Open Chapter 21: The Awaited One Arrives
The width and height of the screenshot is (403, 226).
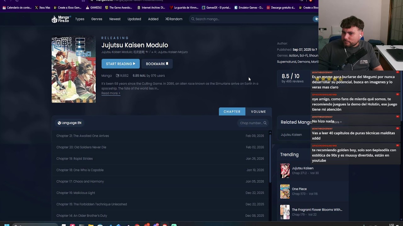coord(160,136)
